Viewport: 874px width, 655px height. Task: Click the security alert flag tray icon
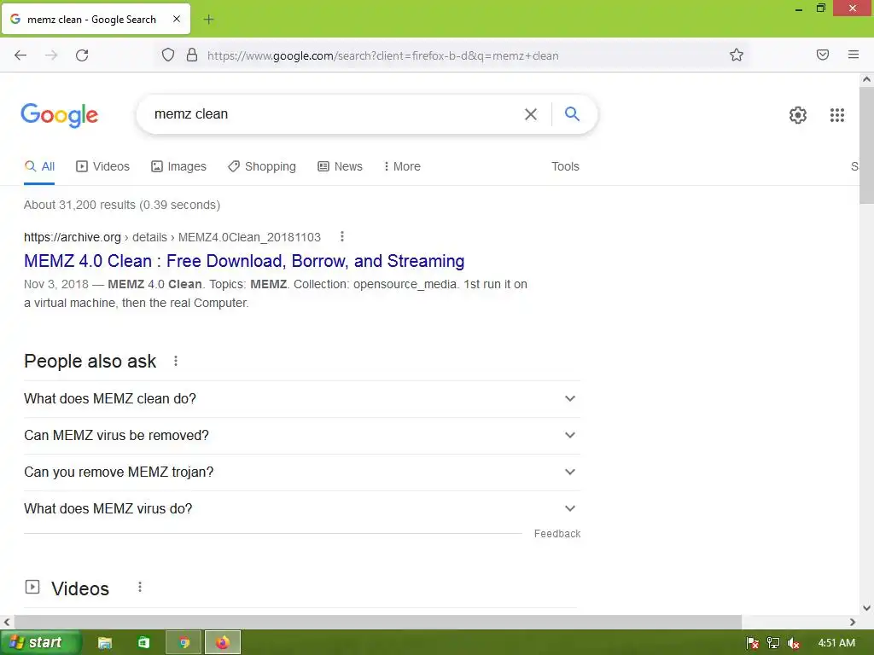pos(753,643)
